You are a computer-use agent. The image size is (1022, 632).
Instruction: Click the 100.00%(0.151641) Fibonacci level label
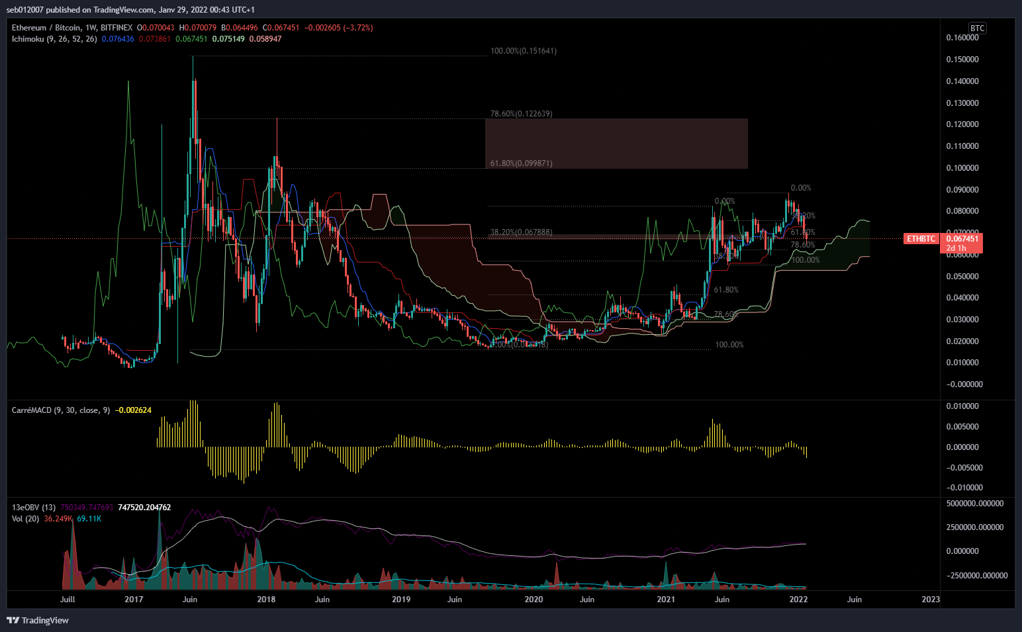pos(523,51)
